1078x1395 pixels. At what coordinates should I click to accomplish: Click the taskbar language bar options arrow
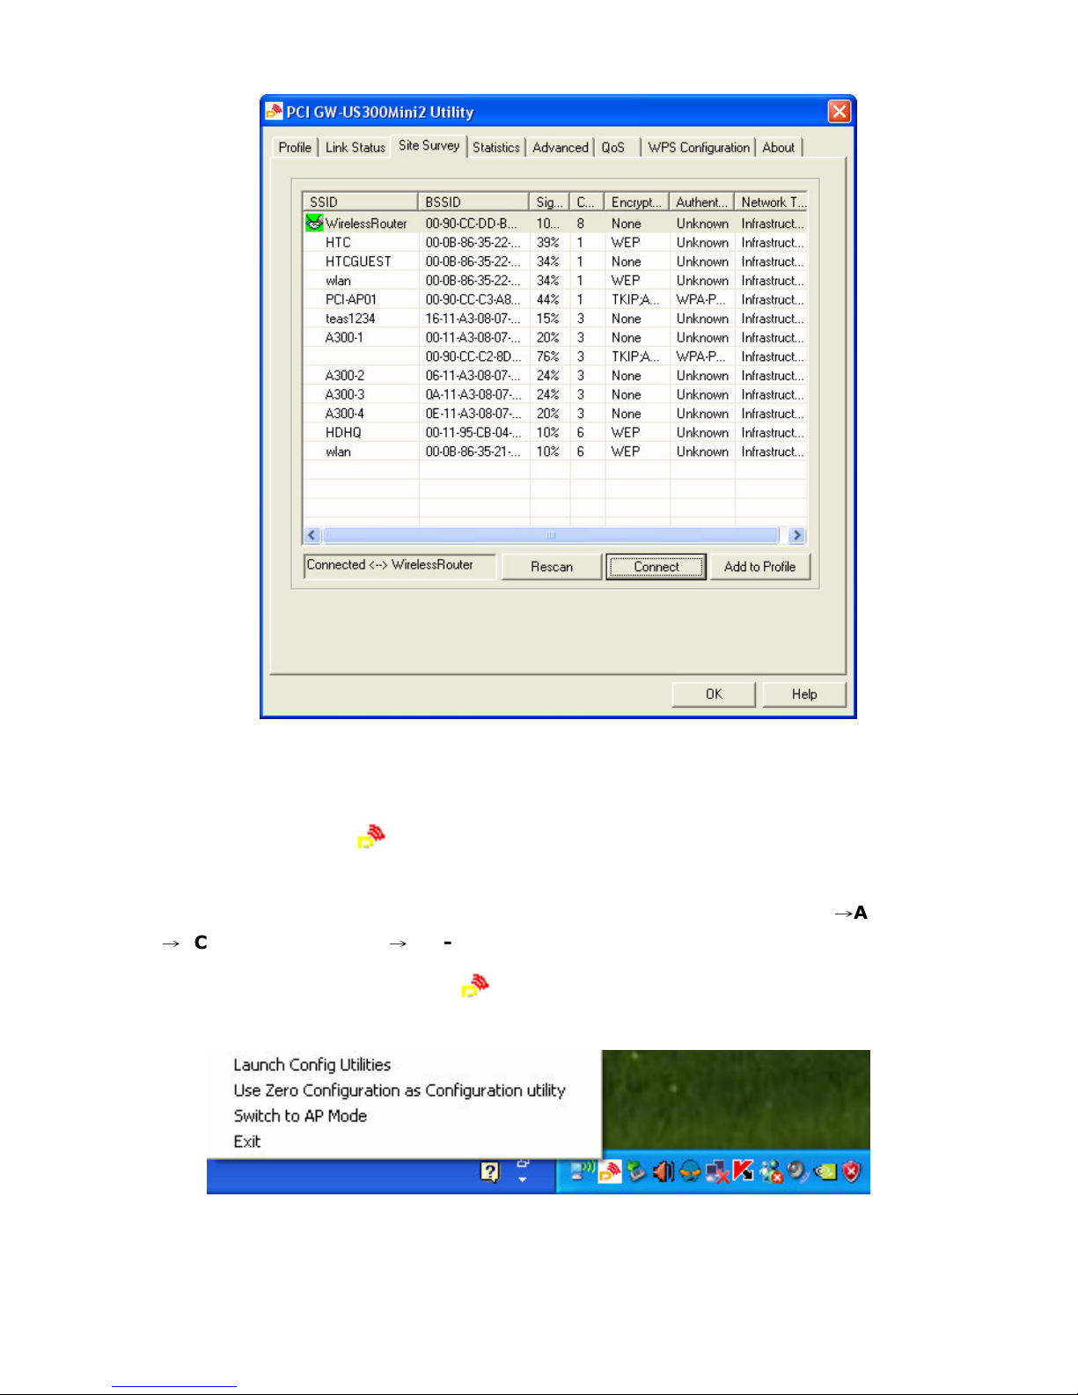[523, 1178]
